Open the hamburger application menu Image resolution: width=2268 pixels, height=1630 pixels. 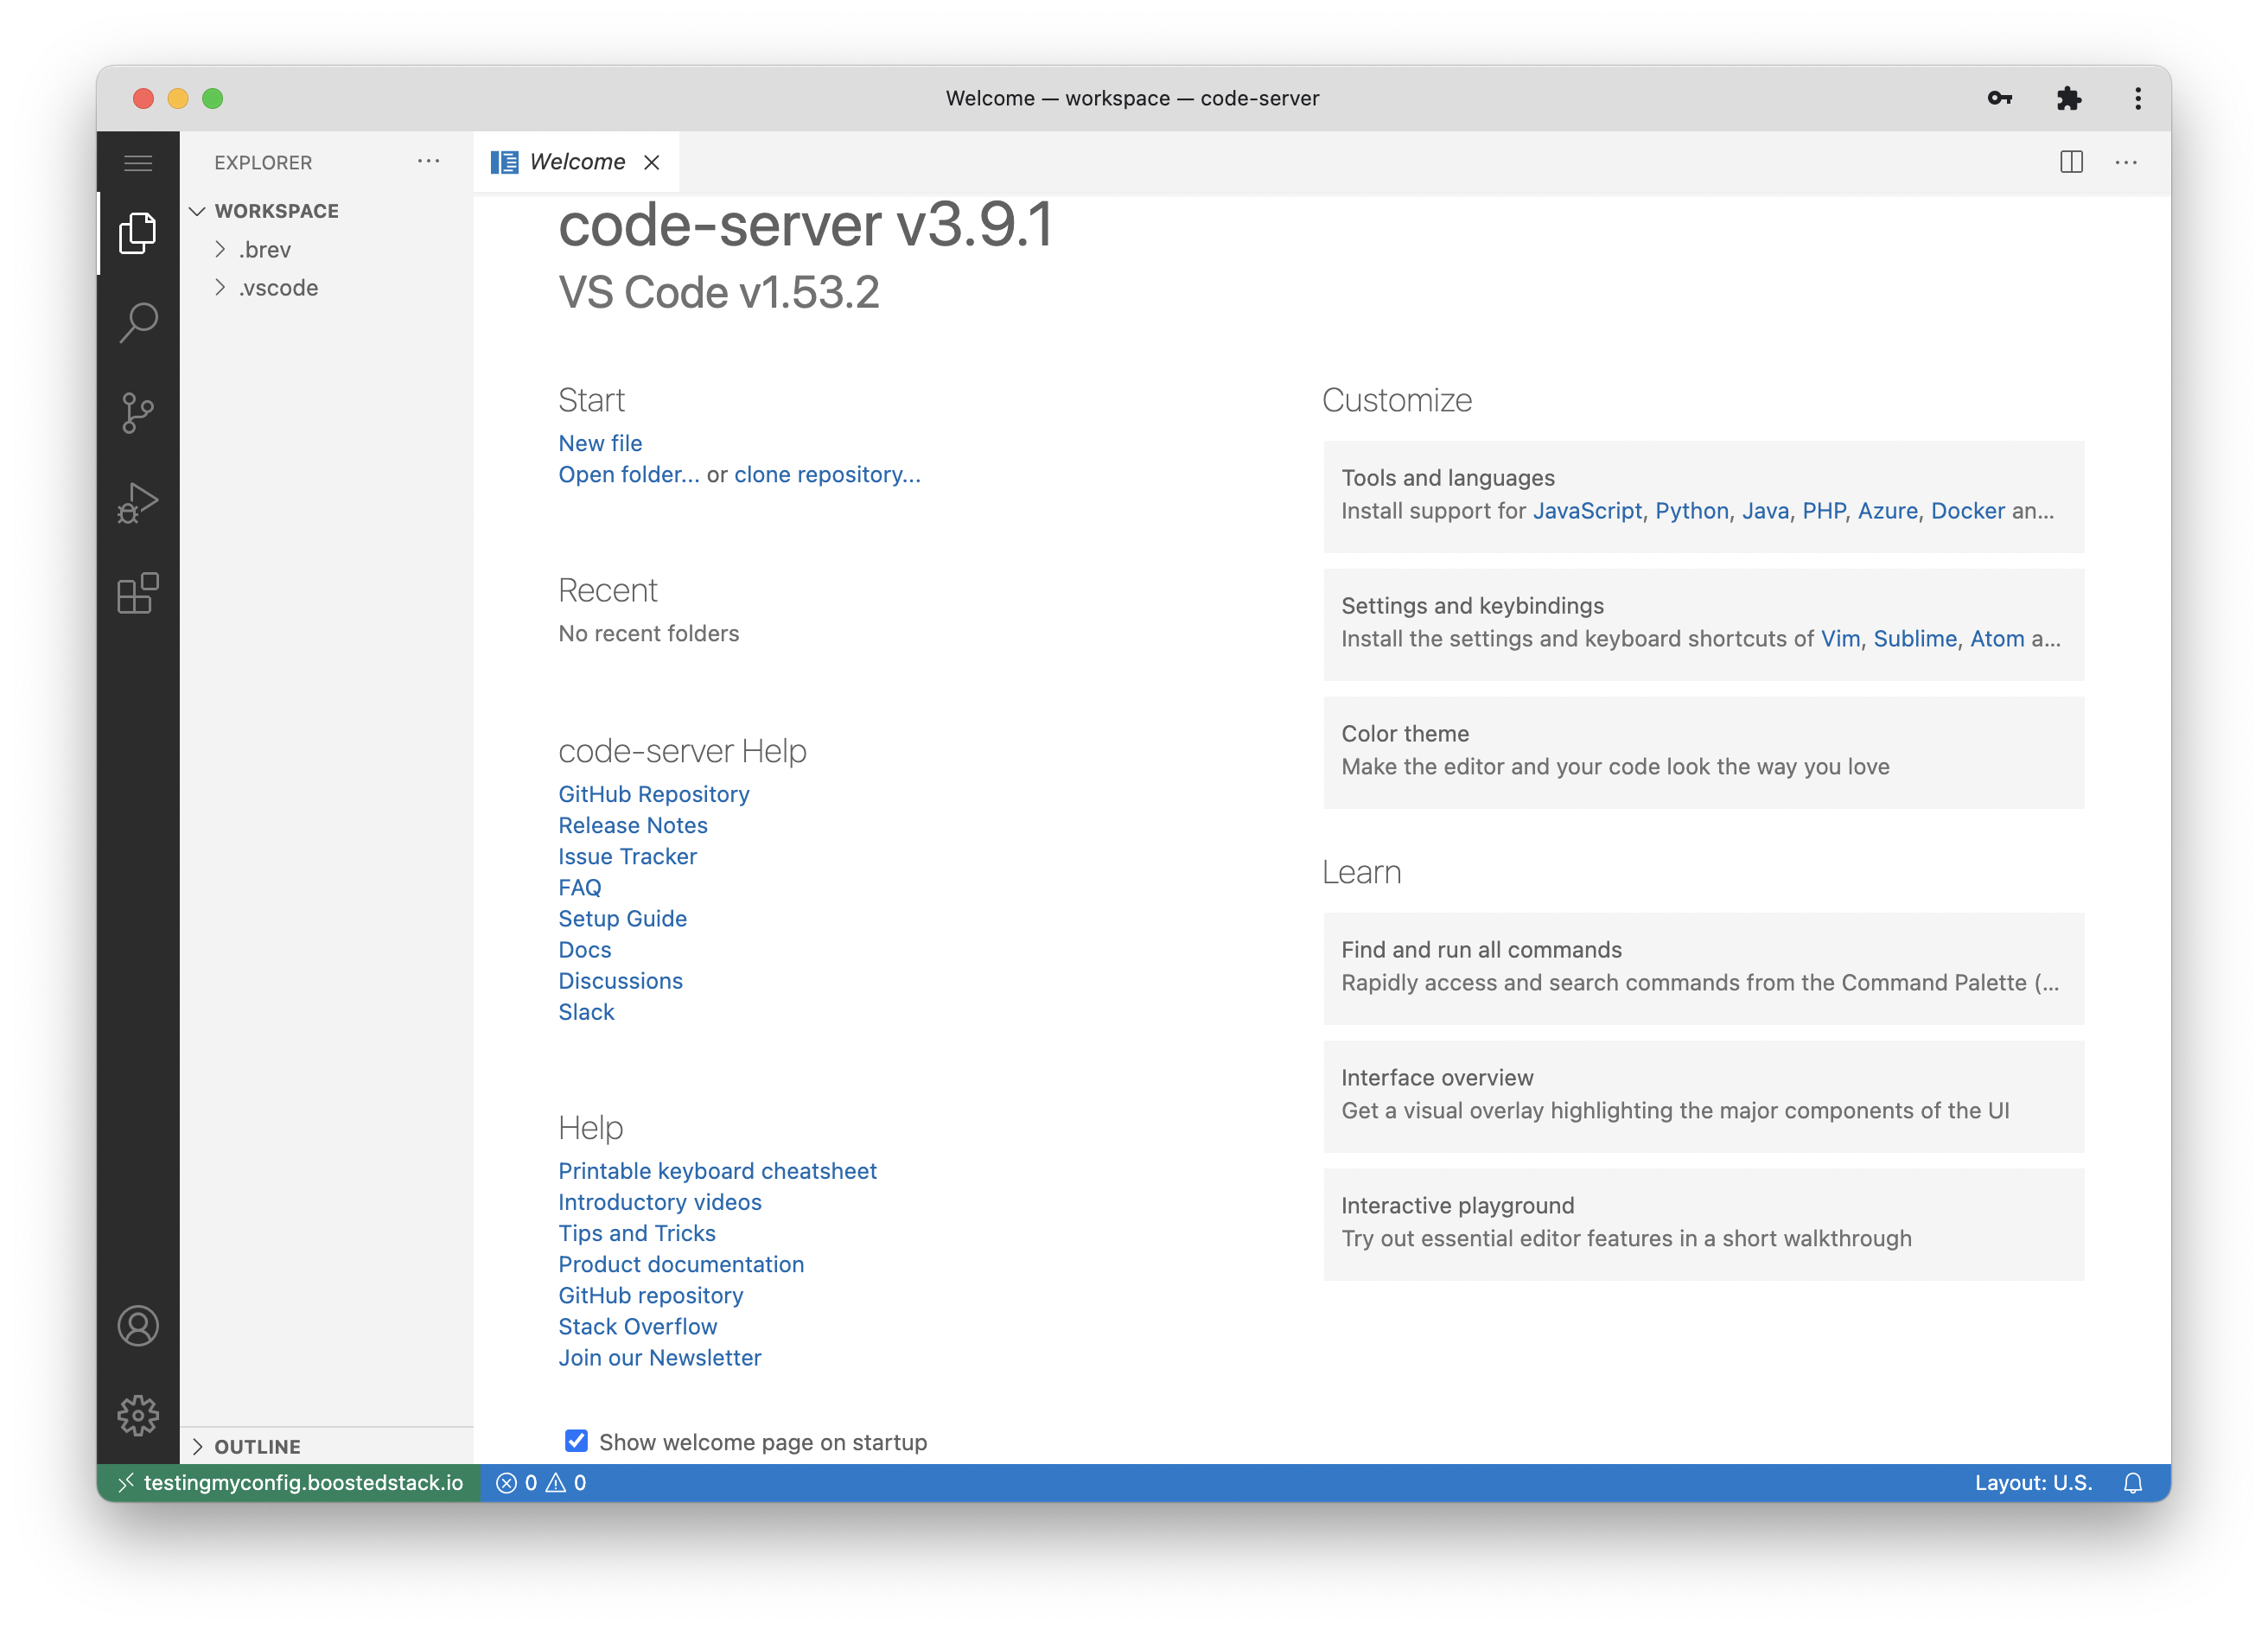pyautogui.click(x=138, y=163)
